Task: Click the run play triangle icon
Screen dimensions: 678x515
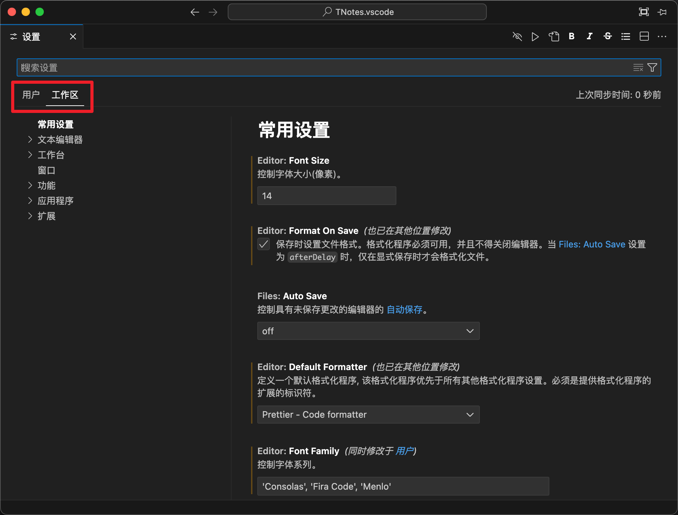Action: click(535, 36)
